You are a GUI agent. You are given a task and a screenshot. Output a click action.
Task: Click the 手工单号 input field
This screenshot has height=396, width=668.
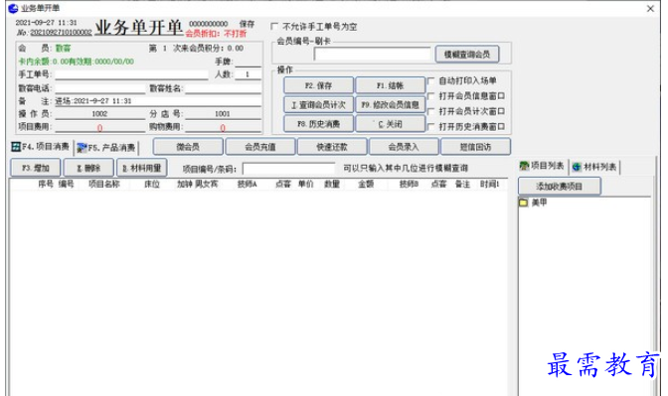pyautogui.click(x=131, y=74)
